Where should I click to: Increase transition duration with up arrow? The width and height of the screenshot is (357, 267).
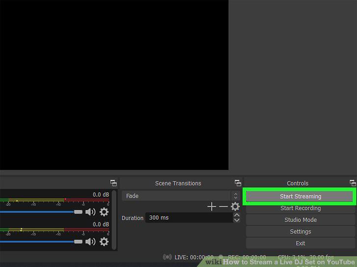[236, 215]
